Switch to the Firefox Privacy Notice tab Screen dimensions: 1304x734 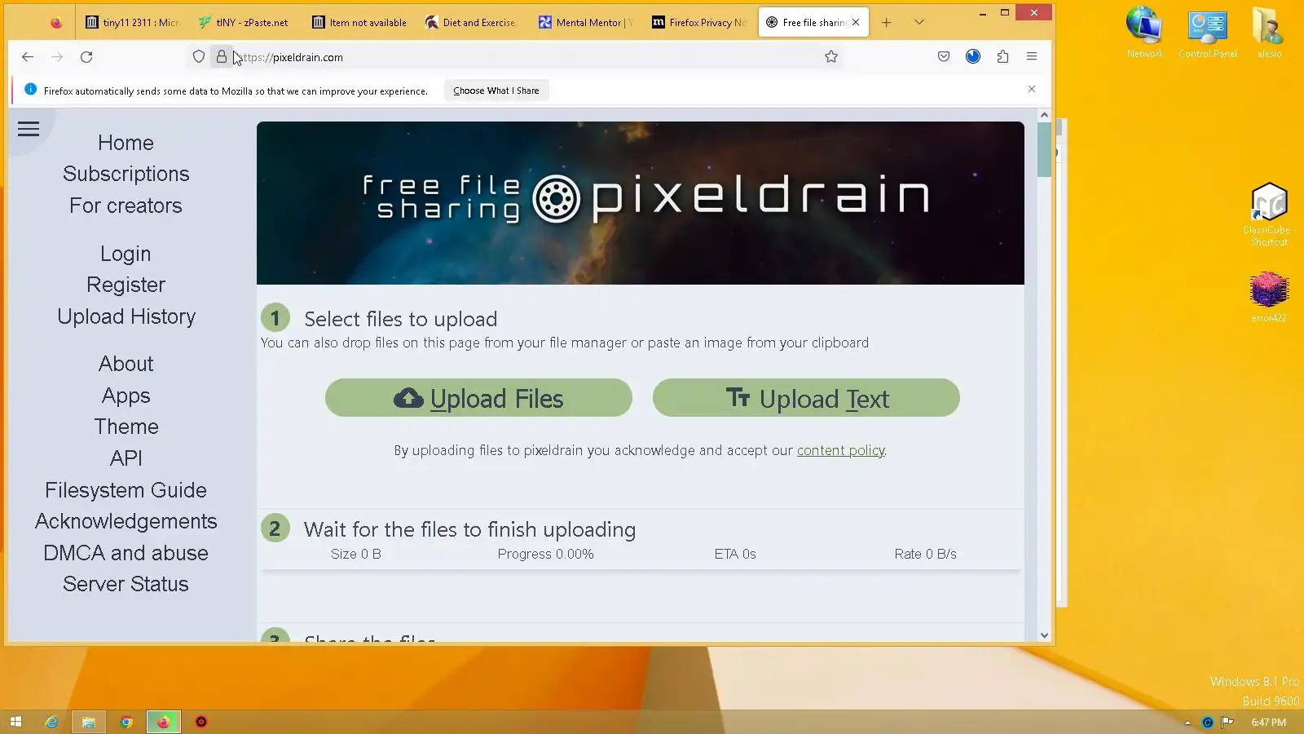(699, 22)
